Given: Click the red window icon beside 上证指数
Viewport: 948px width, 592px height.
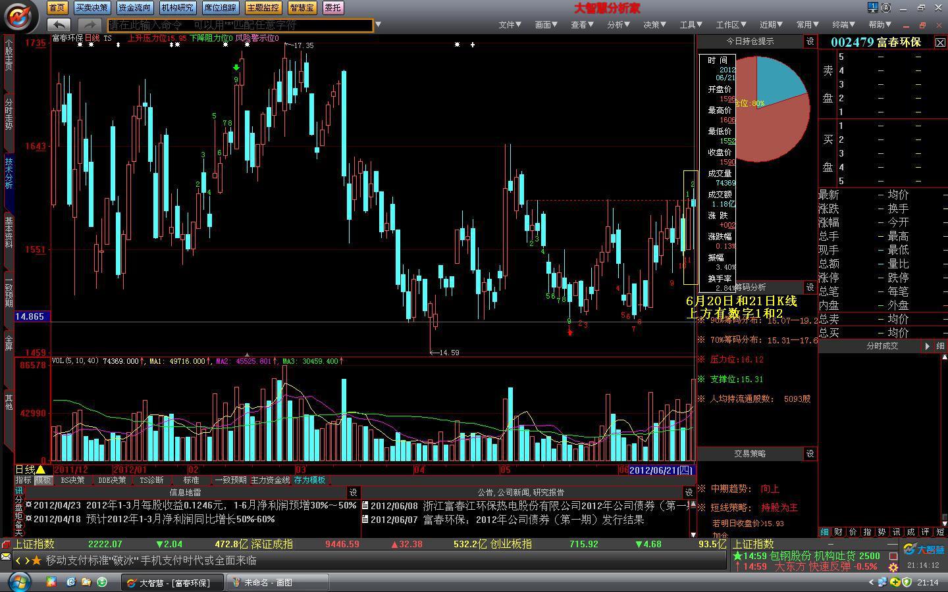Looking at the screenshot, I should pos(5,545).
